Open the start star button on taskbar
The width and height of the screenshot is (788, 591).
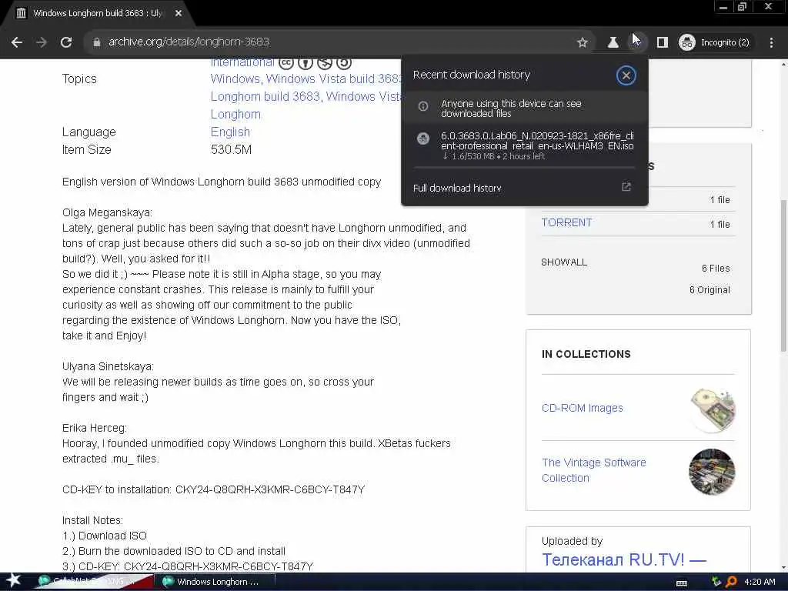[x=14, y=581]
